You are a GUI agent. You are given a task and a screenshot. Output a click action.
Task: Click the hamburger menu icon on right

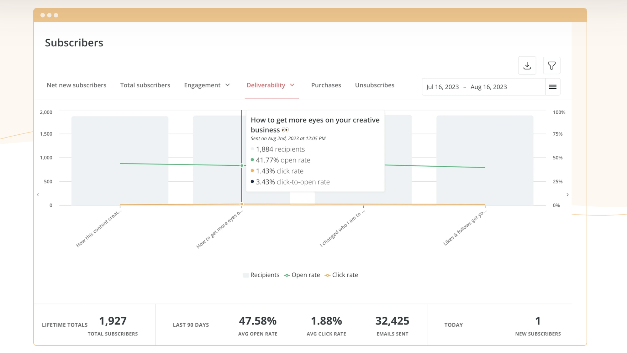tap(553, 87)
